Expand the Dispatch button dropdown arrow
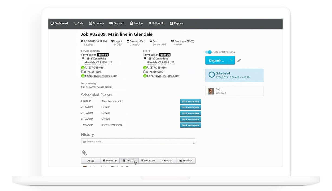This screenshot has width=332, height=191. coord(231,60)
